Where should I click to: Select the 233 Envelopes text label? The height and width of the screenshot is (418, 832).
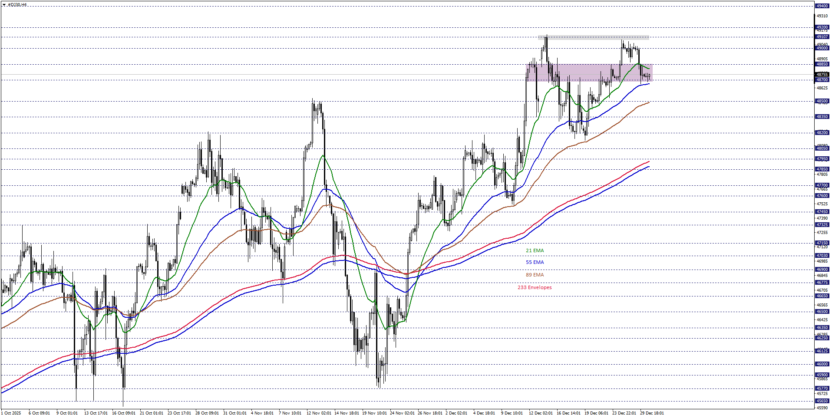pos(535,287)
